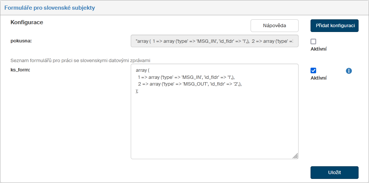Viewport: 369px width, 183px height.
Task: Click the blue info icon beside ks_form
Action: [349, 71]
